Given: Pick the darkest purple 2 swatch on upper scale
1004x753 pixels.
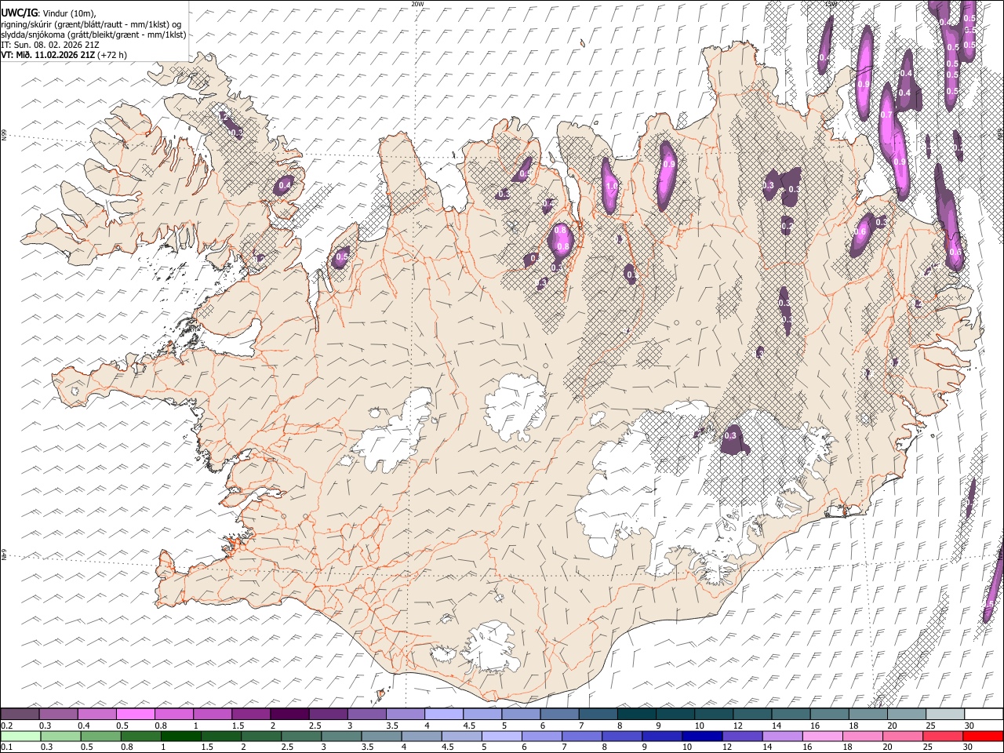Looking at the screenshot, I should point(289,714).
